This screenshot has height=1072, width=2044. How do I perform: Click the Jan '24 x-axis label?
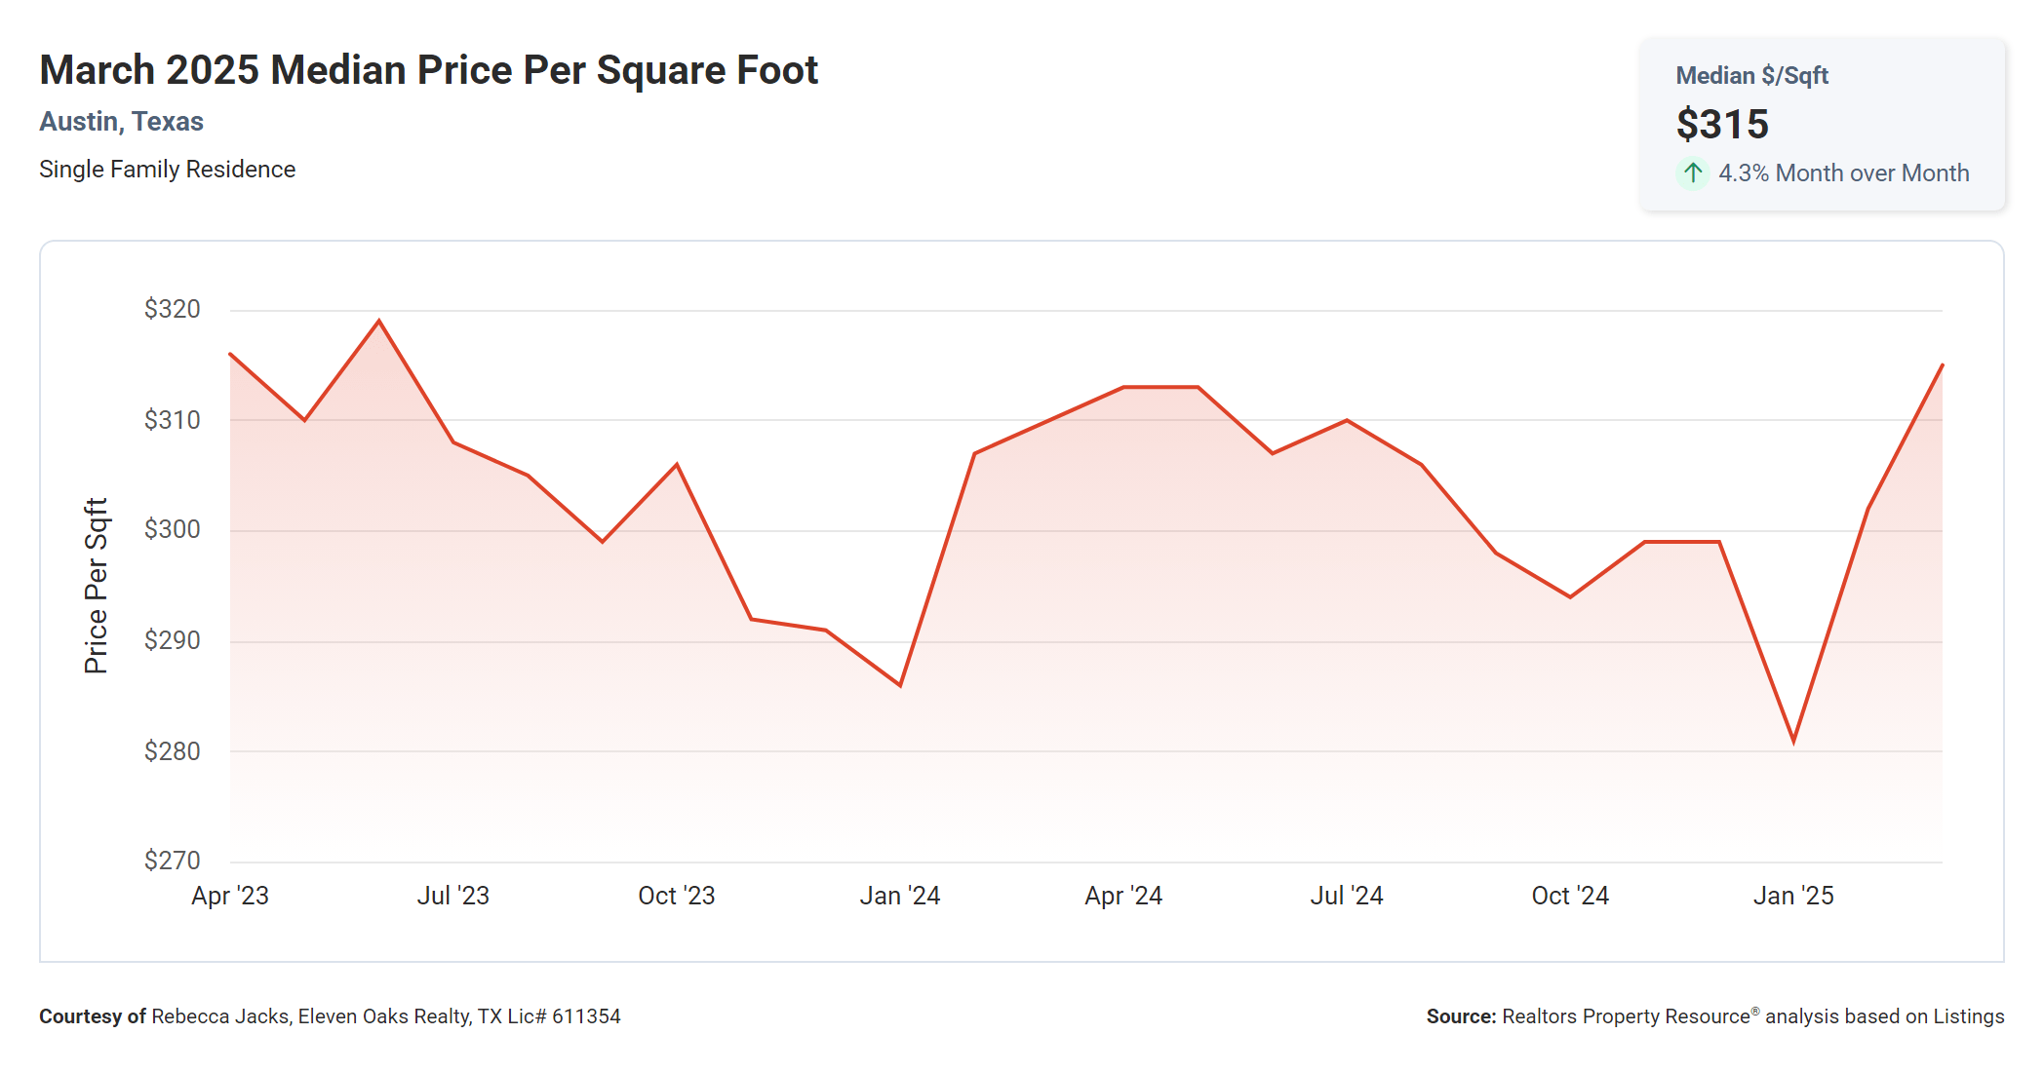point(899,896)
